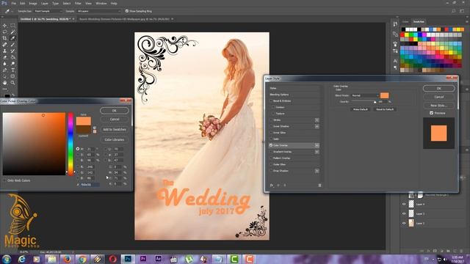This screenshot has height=264, width=470.
Task: Enable the Bevel & Emboss checkbox
Action: coord(271,101)
